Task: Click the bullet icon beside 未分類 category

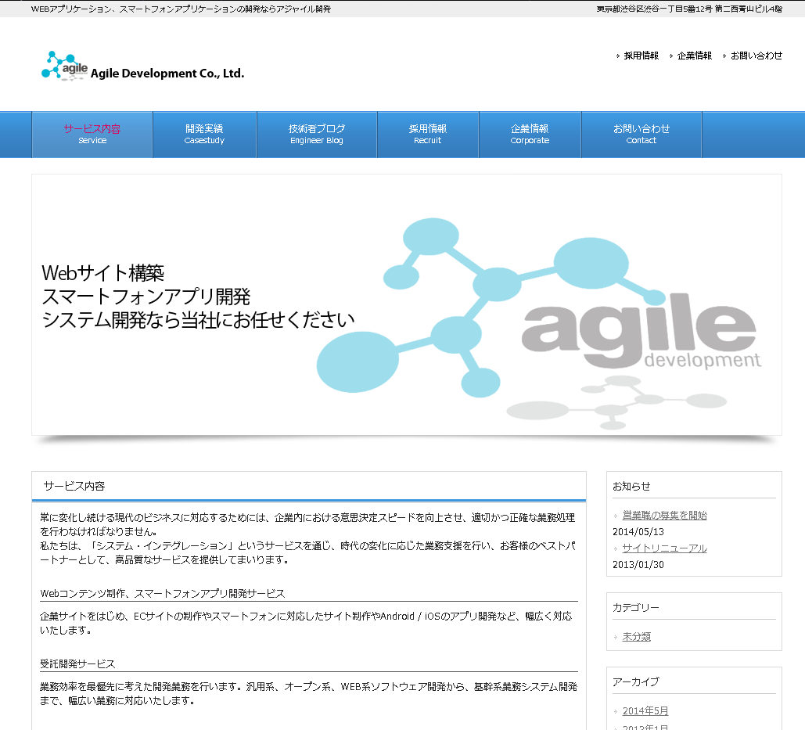Action: 616,638
